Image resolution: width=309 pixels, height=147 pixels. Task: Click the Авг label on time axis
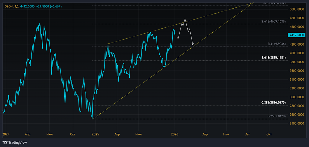coord(248,134)
